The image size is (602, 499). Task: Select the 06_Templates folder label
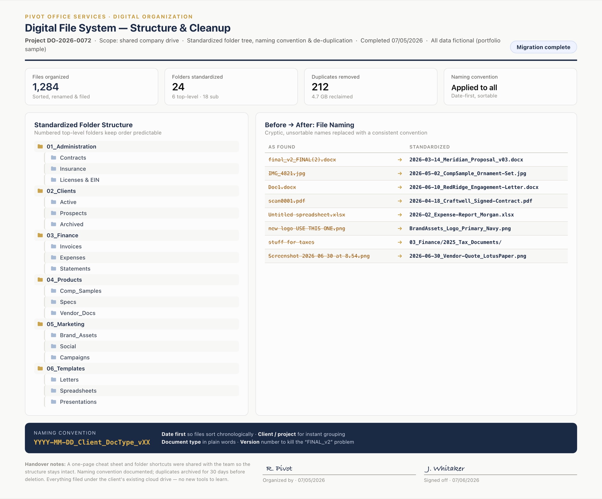coord(66,369)
